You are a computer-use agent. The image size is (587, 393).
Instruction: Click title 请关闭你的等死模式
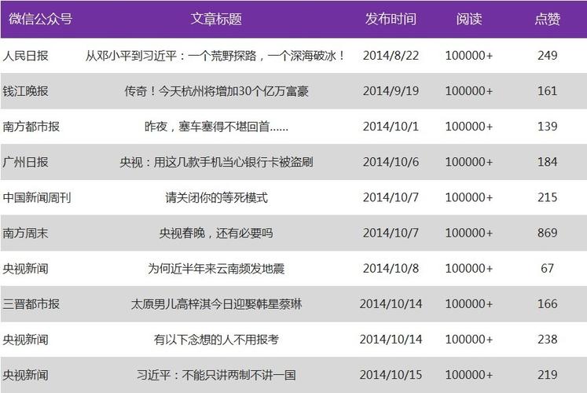tap(216, 197)
